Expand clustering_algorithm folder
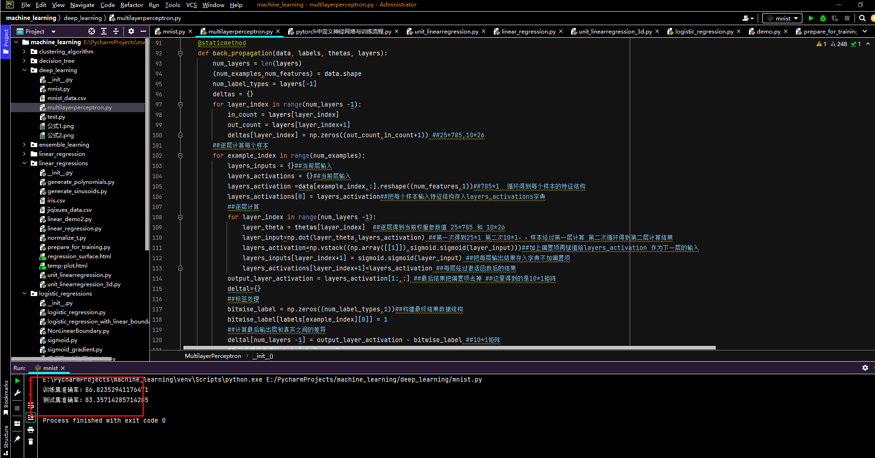 tap(24, 52)
